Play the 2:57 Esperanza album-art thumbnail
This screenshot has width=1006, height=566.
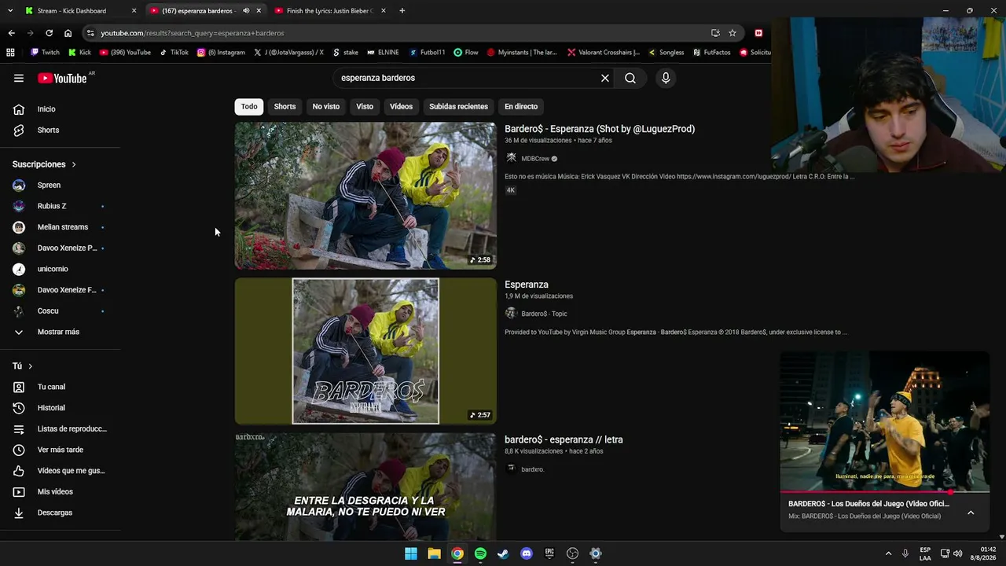pyautogui.click(x=365, y=351)
